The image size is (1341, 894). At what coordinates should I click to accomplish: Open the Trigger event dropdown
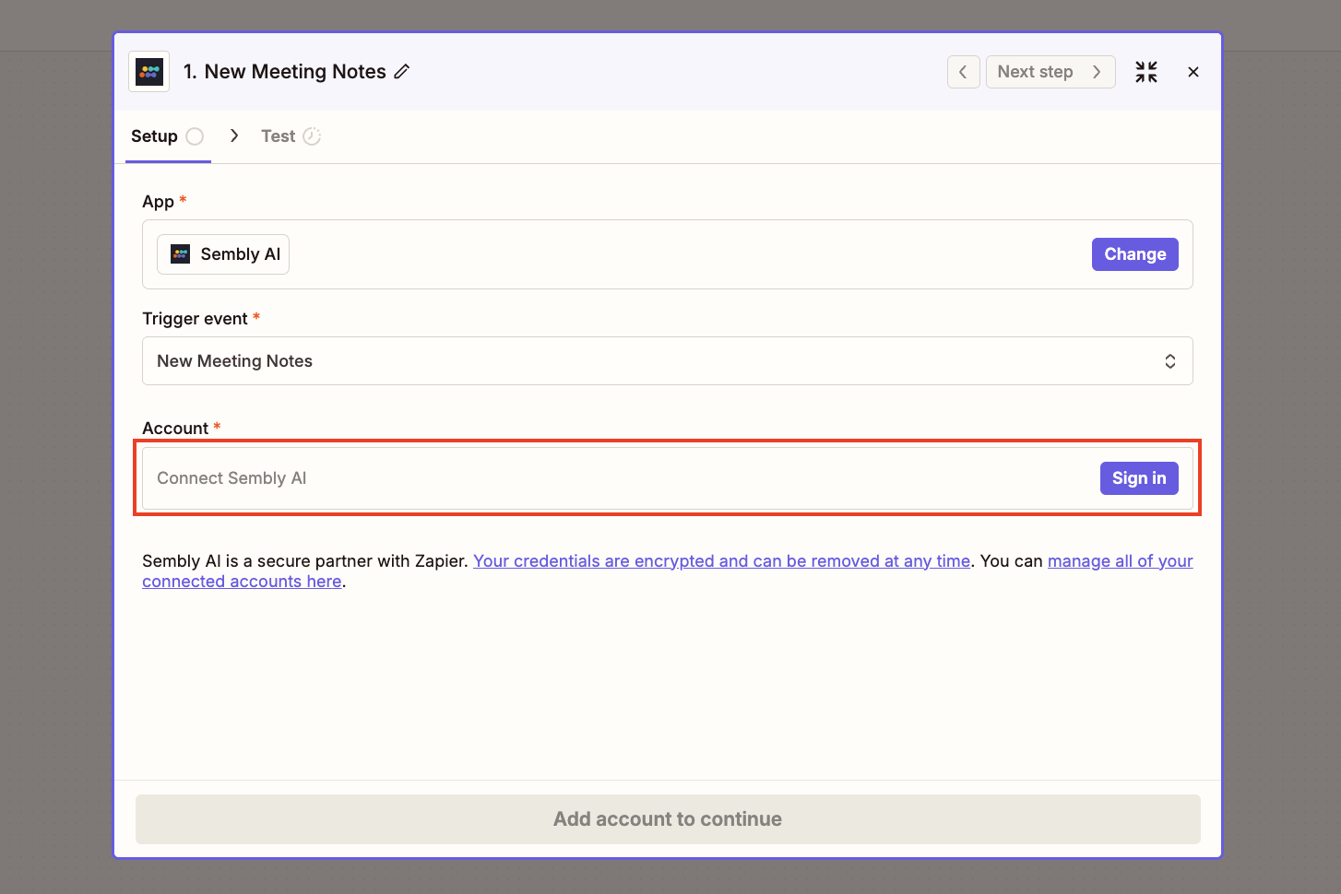pyautogui.click(x=668, y=361)
